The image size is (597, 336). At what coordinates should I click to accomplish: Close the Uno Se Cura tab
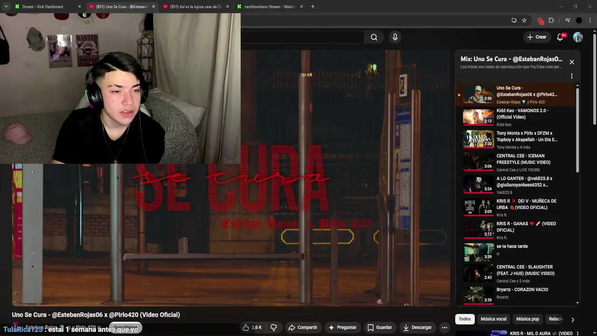pyautogui.click(x=153, y=7)
